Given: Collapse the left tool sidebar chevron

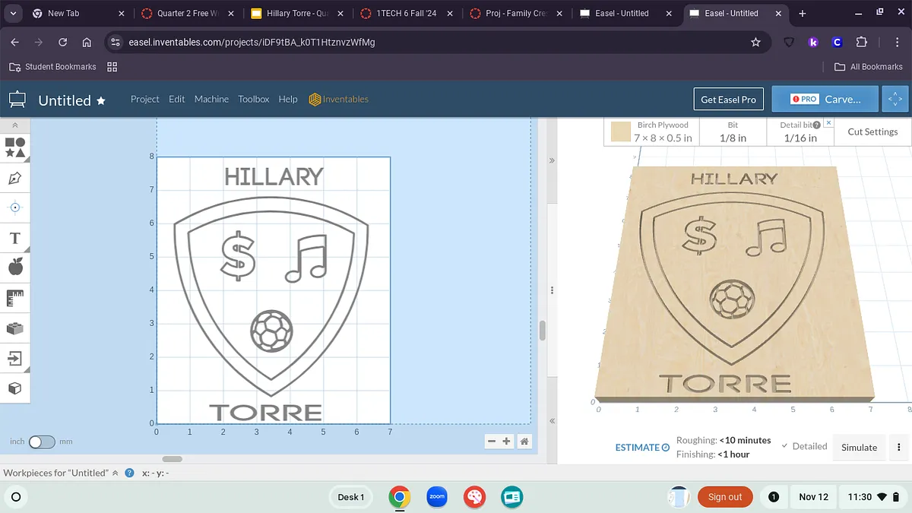Looking at the screenshot, I should (14, 124).
